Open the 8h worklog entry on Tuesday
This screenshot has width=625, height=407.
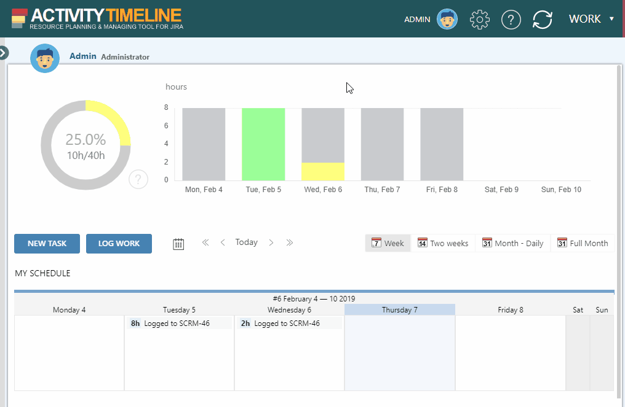(178, 324)
